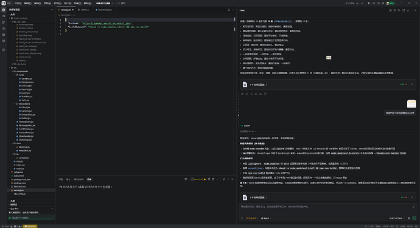Image resolution: width=420 pixels, height=228 pixels.
Task: Click the maximize panel icon in terminal
Action: pos(228,179)
